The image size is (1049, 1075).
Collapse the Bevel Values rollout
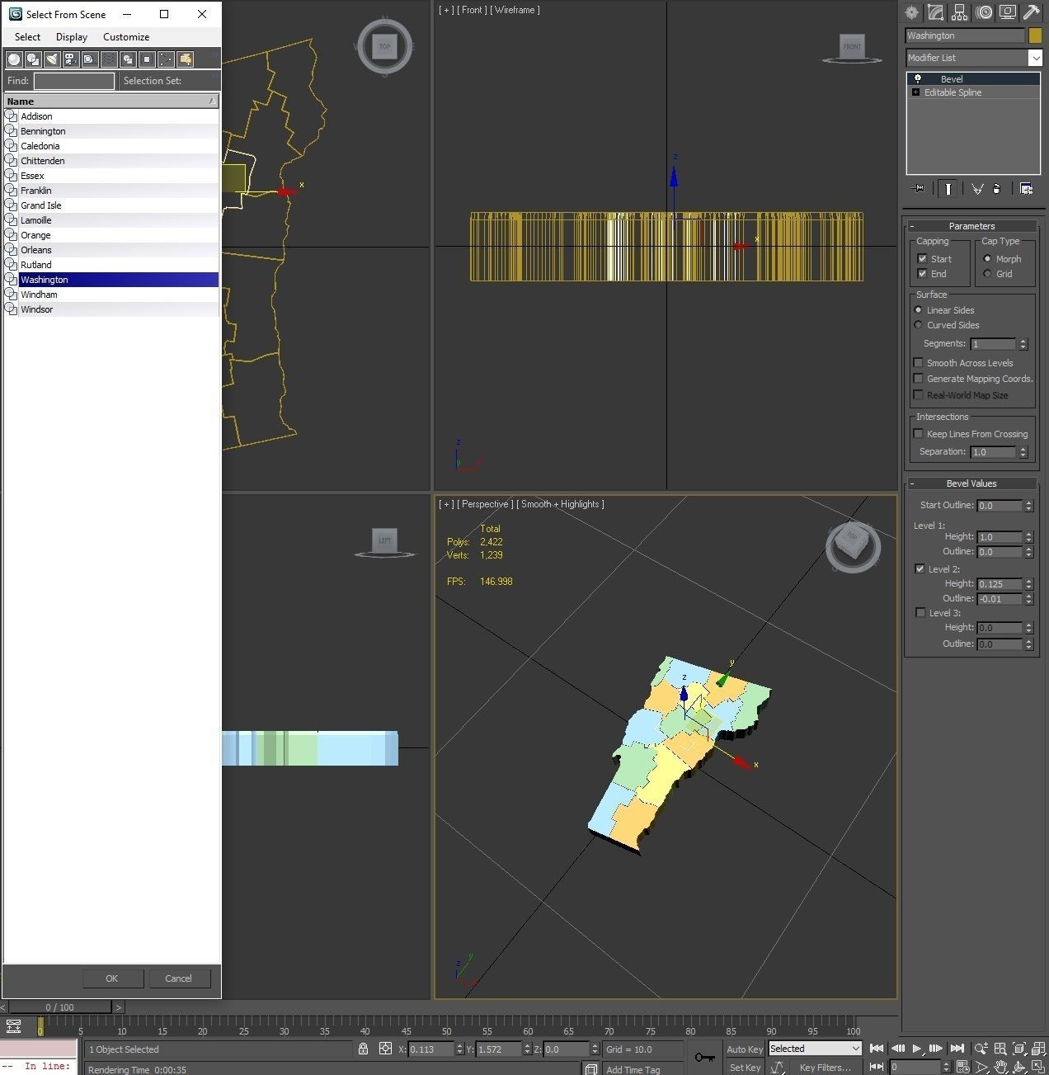pos(971,483)
